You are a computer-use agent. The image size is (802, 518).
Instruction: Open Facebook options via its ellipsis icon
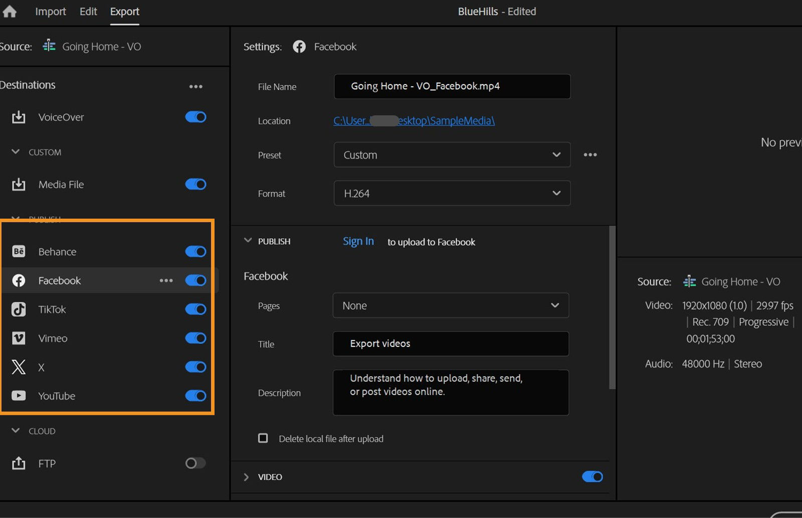click(166, 280)
